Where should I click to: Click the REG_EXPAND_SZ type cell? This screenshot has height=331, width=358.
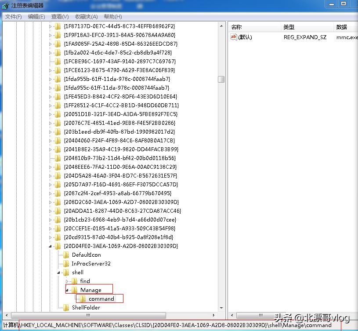coord(305,37)
